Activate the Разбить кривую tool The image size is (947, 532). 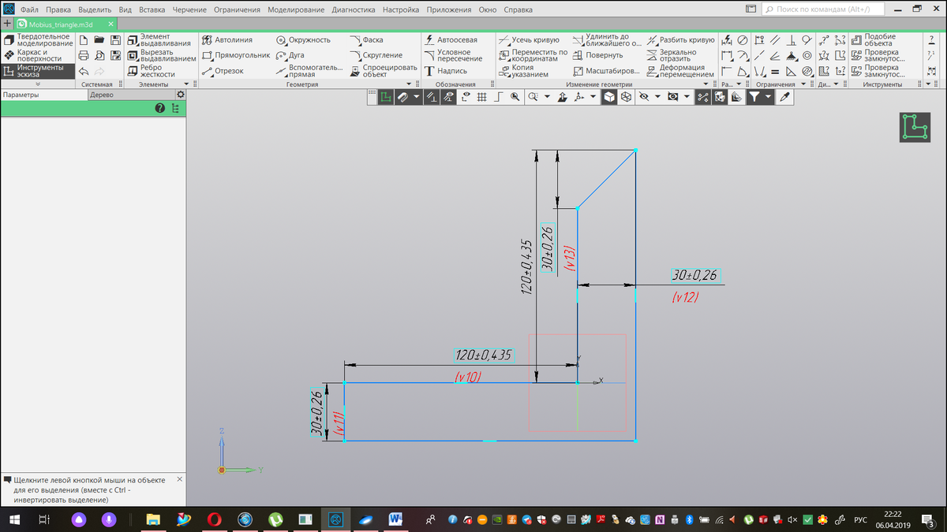pyautogui.click(x=680, y=39)
